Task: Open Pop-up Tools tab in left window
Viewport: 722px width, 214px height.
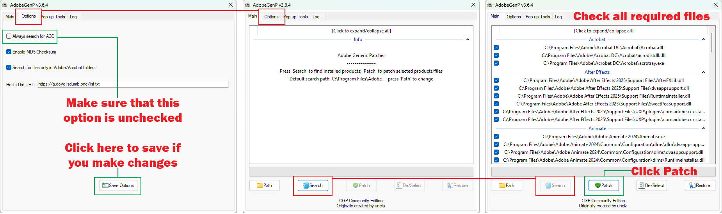Action: point(53,17)
